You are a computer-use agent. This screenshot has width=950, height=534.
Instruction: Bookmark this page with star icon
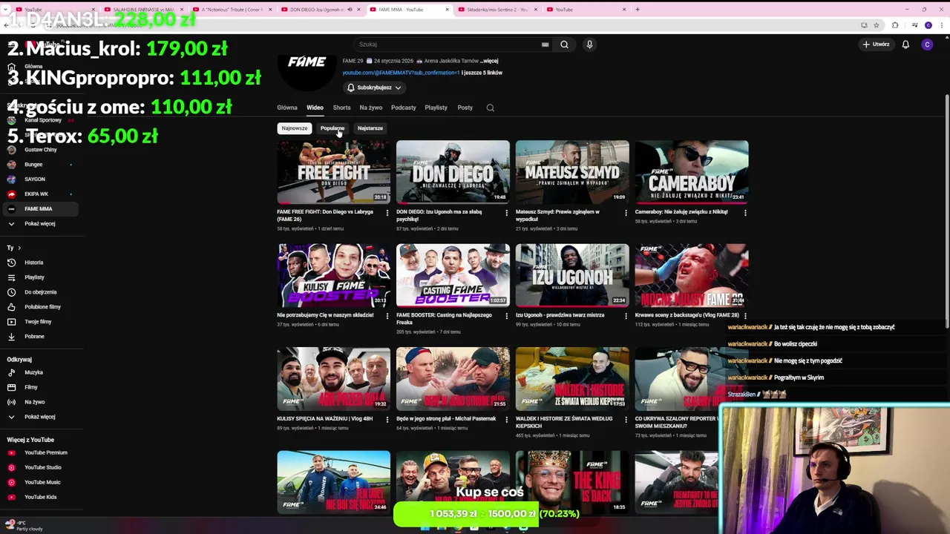876,25
